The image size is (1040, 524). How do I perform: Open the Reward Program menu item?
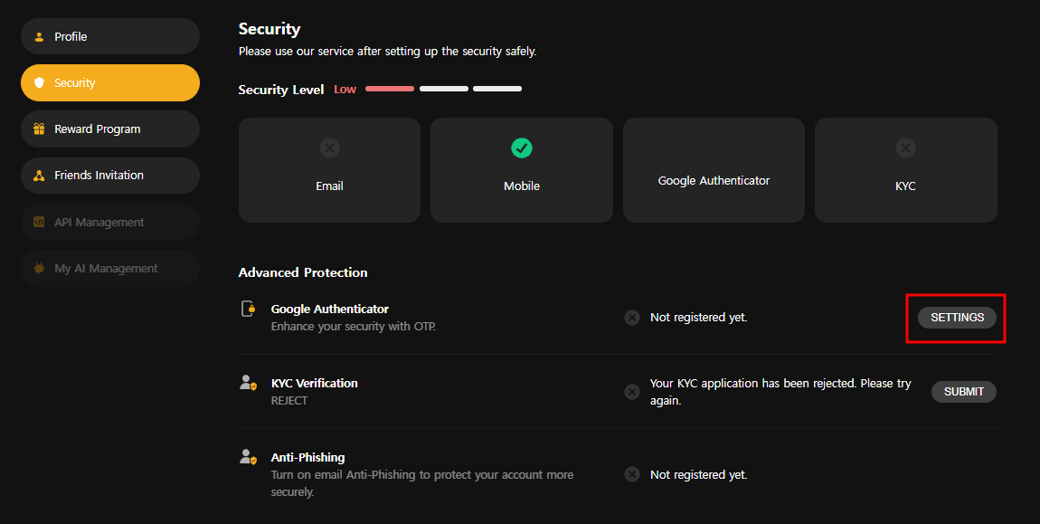(109, 129)
